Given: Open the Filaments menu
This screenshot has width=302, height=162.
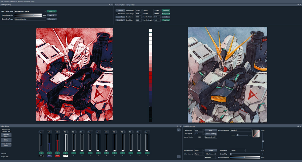Looking at the screenshot, I should pos(27,1).
